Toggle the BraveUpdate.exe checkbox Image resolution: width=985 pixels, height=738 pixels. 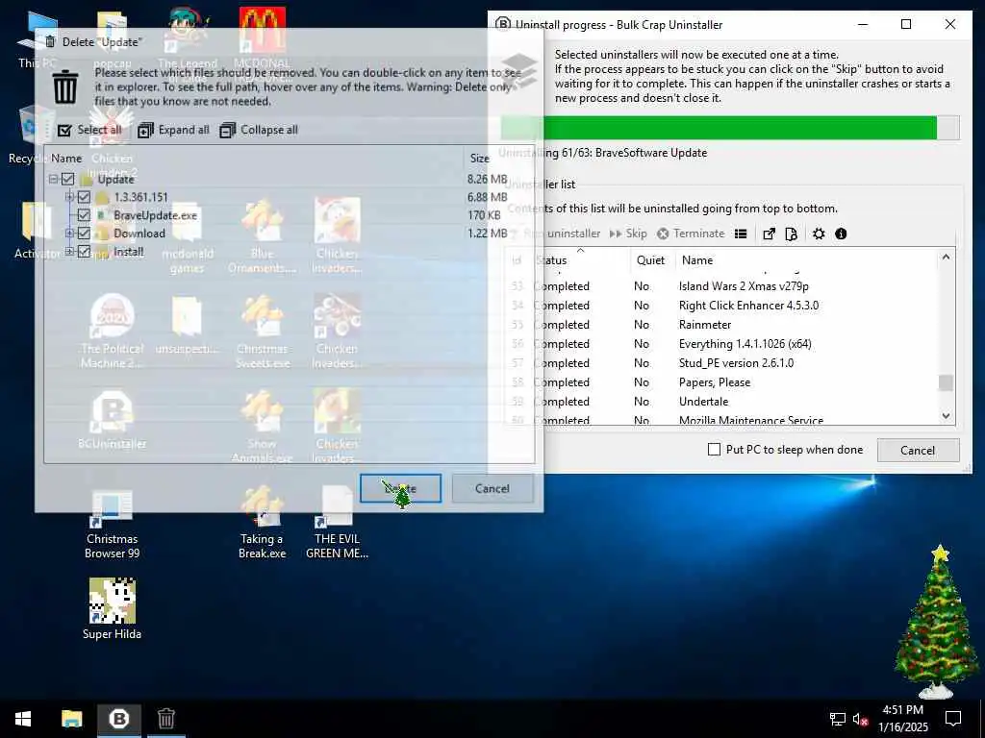coord(85,215)
